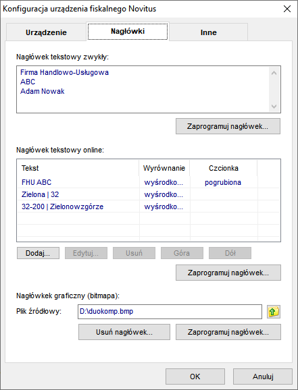Click the Dodaj button
Screen dimensions: 298x390
point(38,253)
